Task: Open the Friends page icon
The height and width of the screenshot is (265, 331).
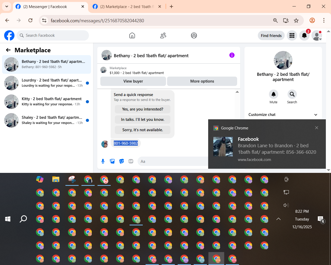Action: pos(163,35)
